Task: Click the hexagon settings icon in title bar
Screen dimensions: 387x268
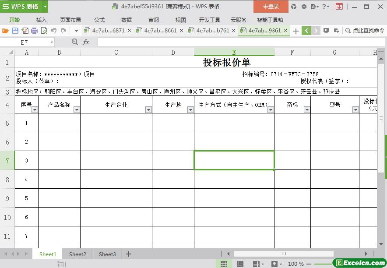Action: click(x=304, y=7)
